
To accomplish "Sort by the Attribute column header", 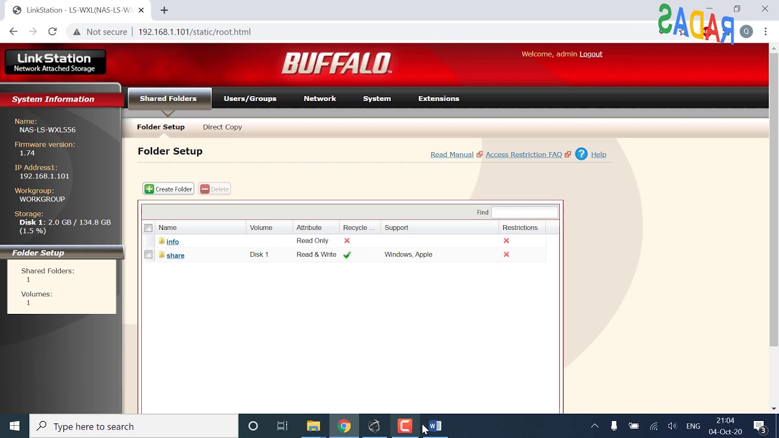I will click(x=316, y=228).
